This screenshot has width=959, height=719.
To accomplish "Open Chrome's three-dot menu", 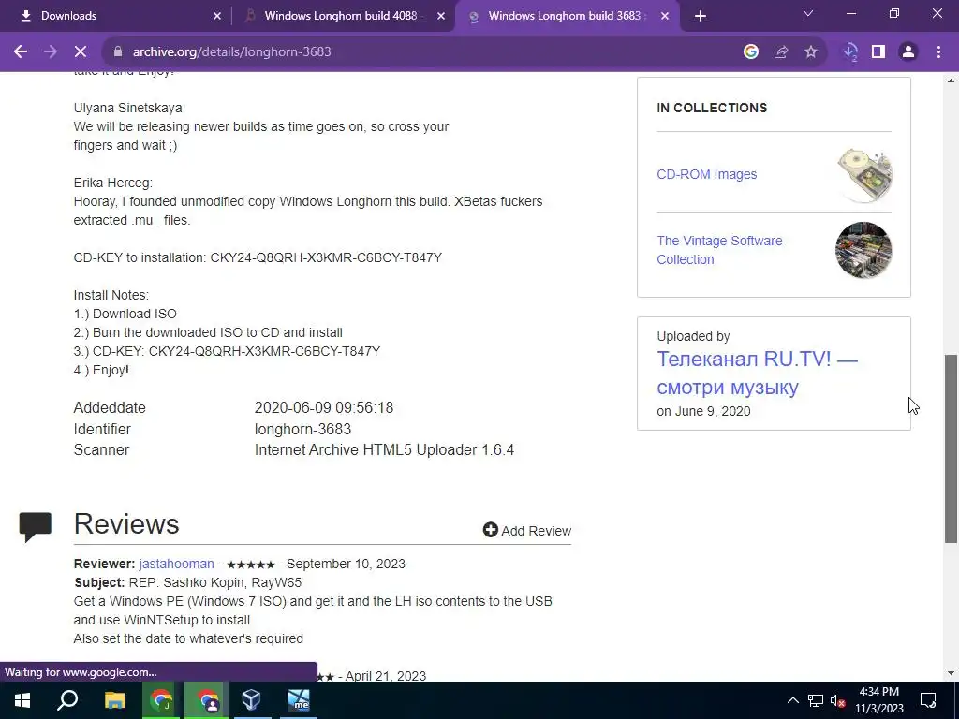I will point(938,52).
